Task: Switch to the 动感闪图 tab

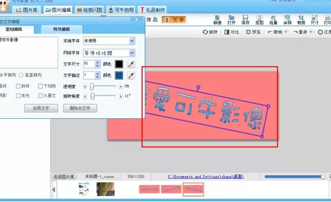Action: coord(90,10)
